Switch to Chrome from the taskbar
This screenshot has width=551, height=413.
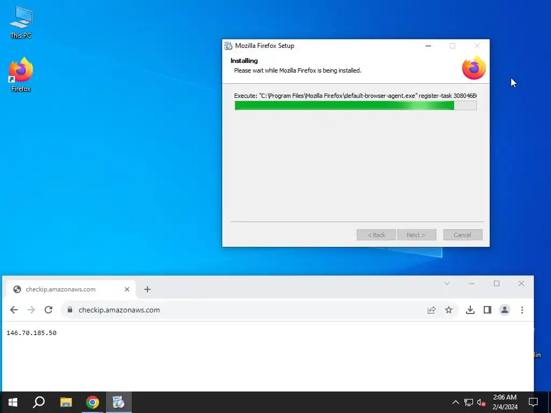coord(93,402)
